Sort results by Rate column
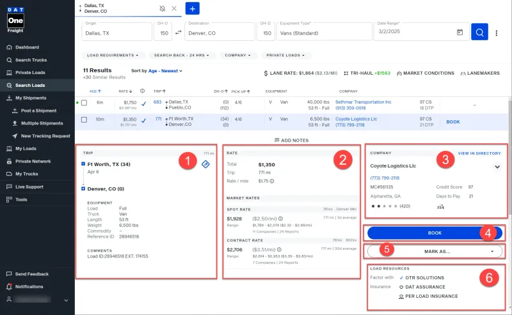This screenshot has height=315, width=512. [125, 91]
